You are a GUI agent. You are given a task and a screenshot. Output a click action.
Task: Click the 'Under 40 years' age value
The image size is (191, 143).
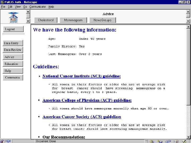(92, 39)
